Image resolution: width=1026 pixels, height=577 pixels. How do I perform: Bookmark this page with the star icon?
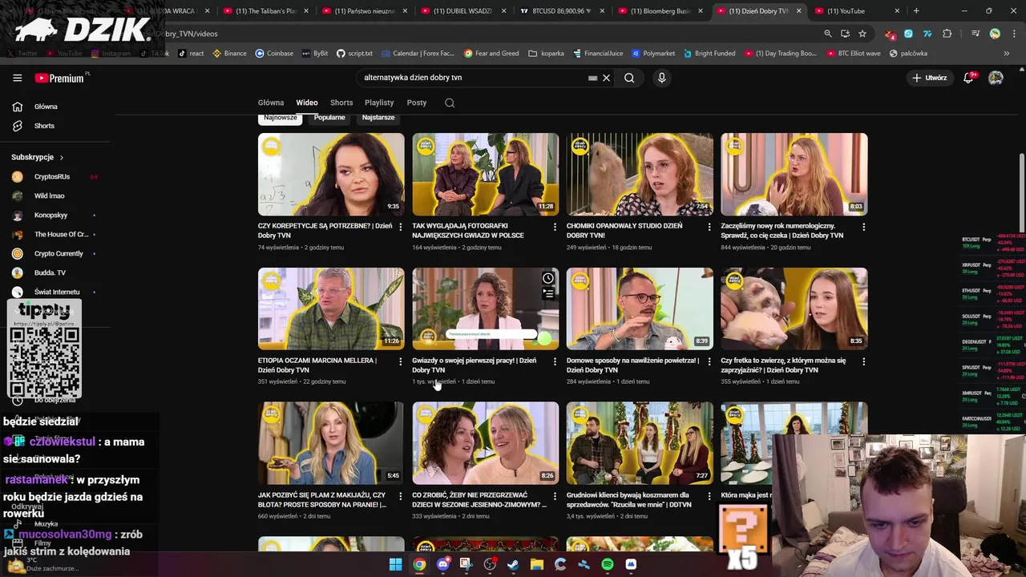click(862, 34)
